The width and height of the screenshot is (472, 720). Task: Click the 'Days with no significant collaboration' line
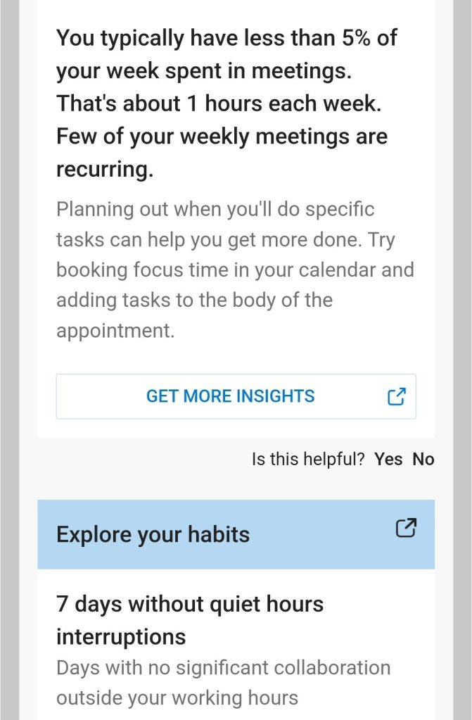pyautogui.click(x=223, y=667)
